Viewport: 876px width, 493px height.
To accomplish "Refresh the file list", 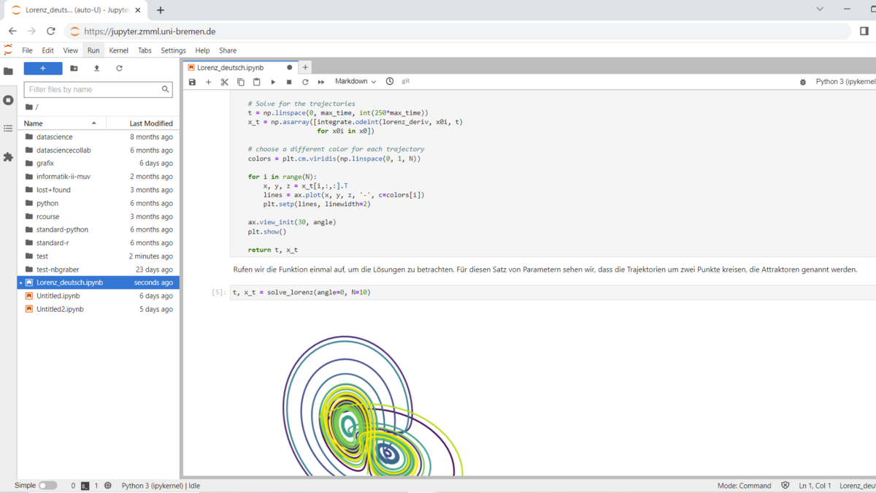I will point(119,68).
